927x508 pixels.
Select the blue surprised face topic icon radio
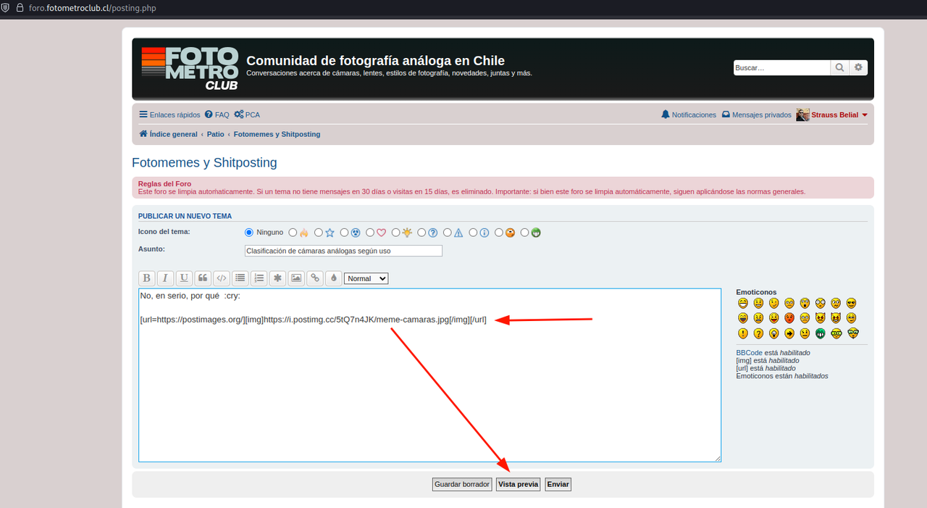[x=345, y=233]
